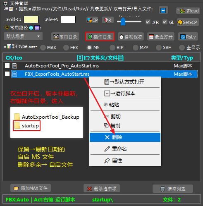This screenshot has height=206, width=203.
Task: Click the 自动保存 button
Action: pyautogui.click(x=131, y=37)
